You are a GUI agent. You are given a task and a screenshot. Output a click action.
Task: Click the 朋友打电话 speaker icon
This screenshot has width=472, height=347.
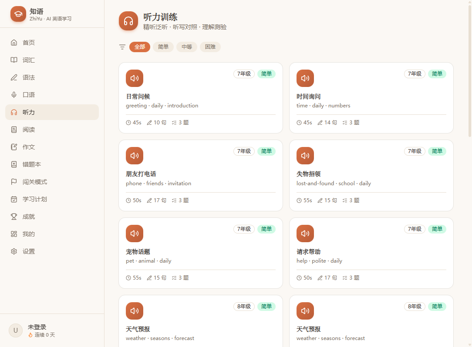(135, 156)
